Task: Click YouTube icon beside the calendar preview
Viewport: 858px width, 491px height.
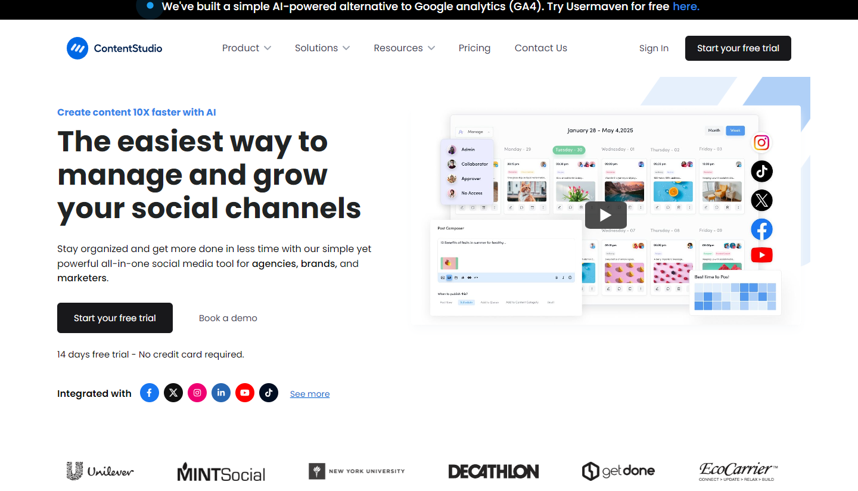Action: [761, 255]
